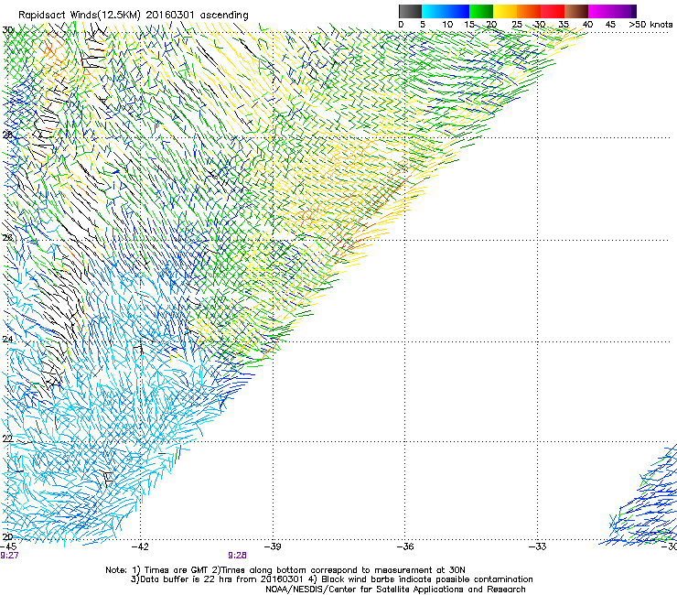Click the 9:28 time stamp

pos(238,556)
